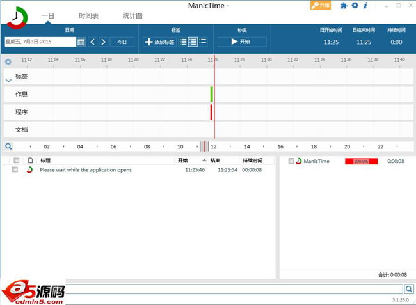Image resolution: width=416 pixels, height=305 pixels.
Task: Select the middle detailed list view icon
Action: coord(193,42)
